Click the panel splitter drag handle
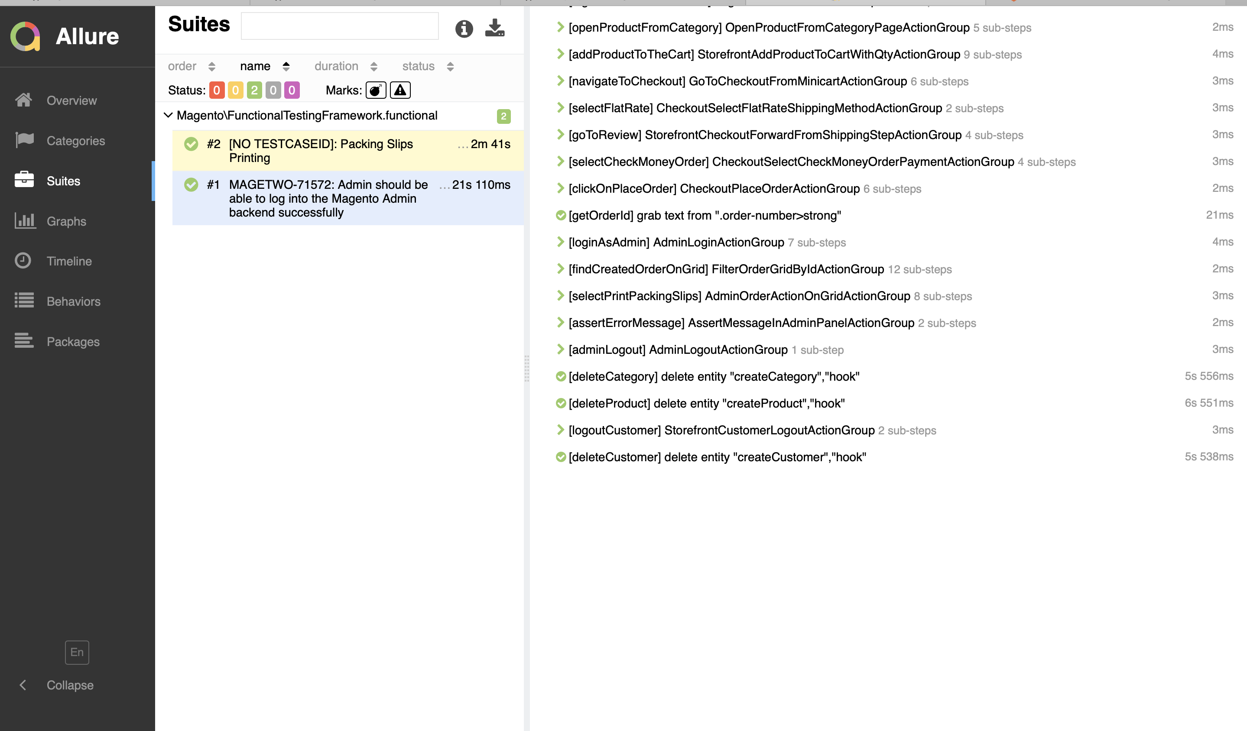Screen dimensions: 1247x731 [x=526, y=368]
